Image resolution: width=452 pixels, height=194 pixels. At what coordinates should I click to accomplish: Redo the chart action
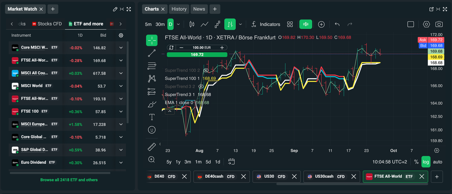350,24
